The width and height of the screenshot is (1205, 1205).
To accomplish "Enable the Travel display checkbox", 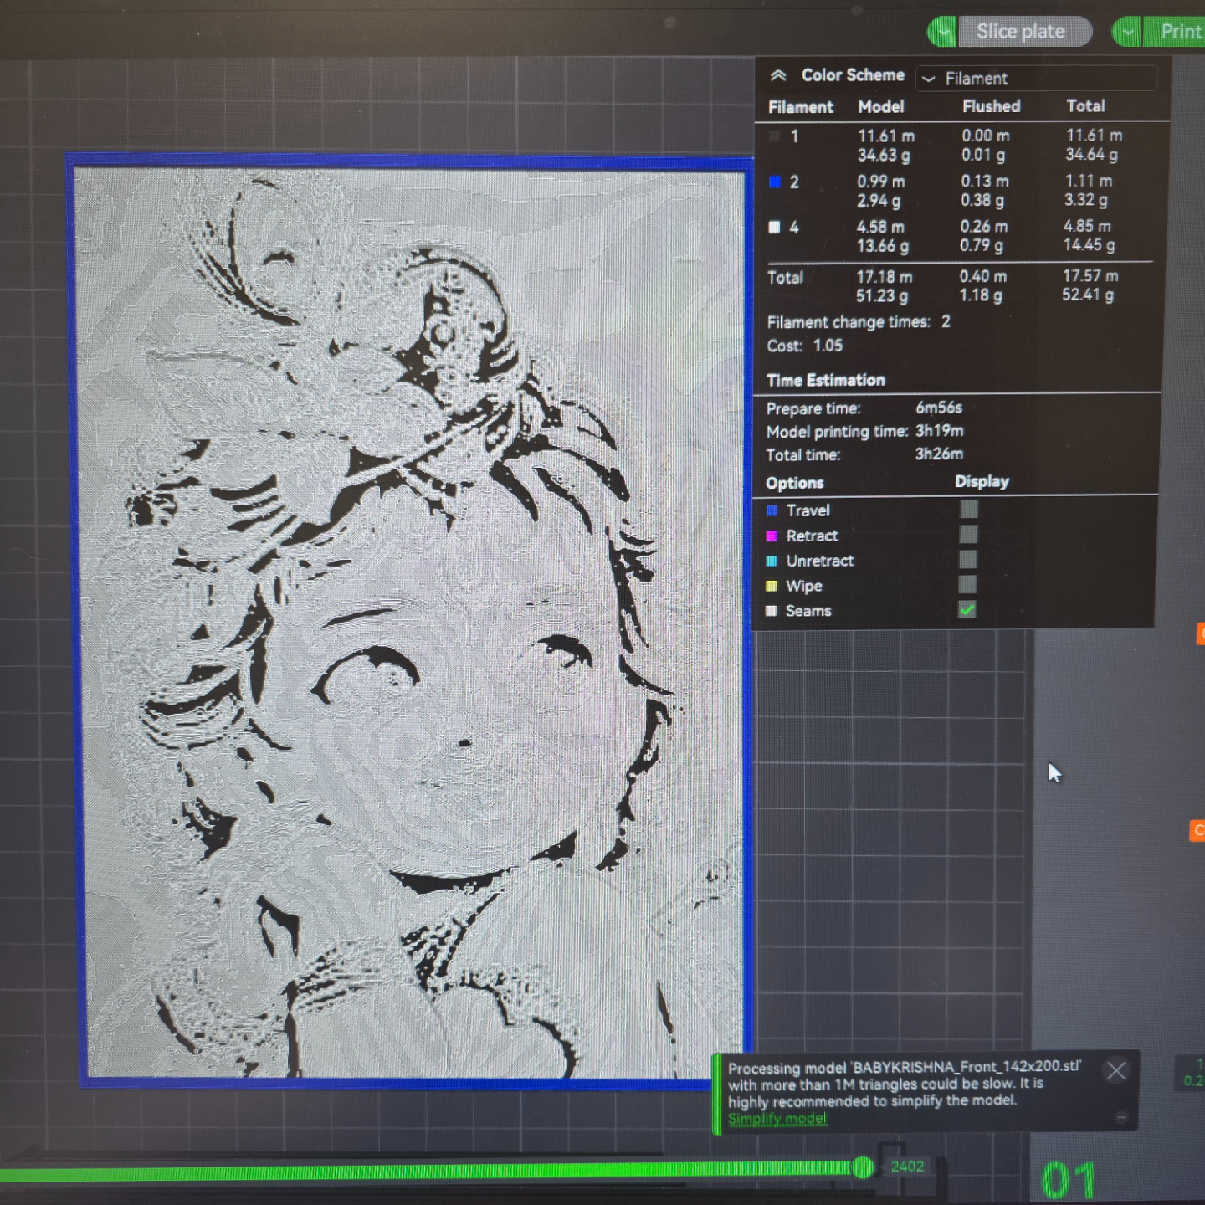I will tap(968, 509).
